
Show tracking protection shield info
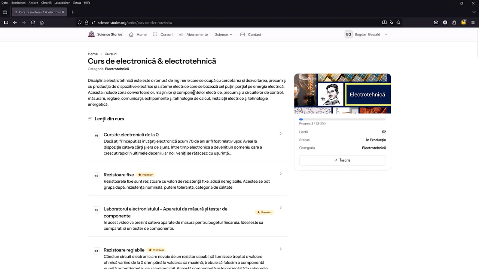coord(80,22)
